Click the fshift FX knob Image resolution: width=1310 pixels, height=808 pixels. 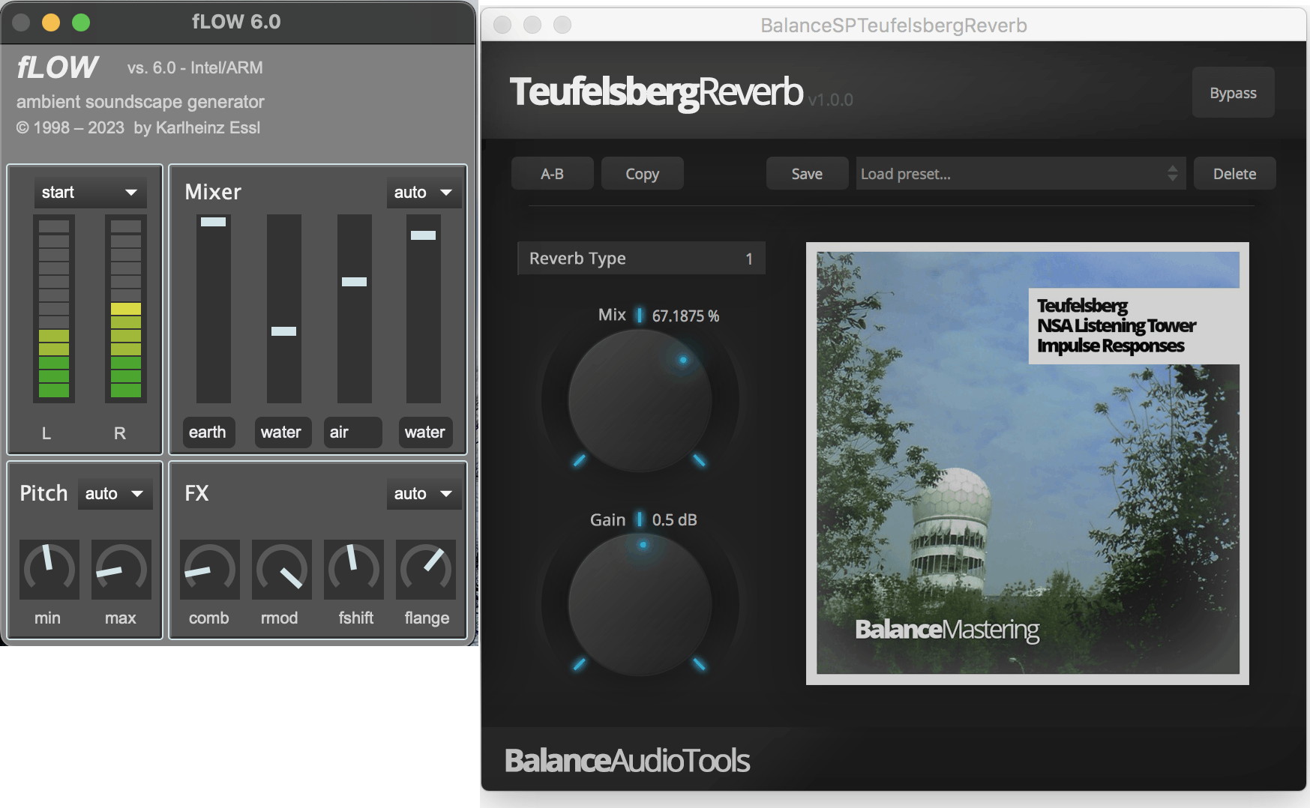tap(353, 570)
